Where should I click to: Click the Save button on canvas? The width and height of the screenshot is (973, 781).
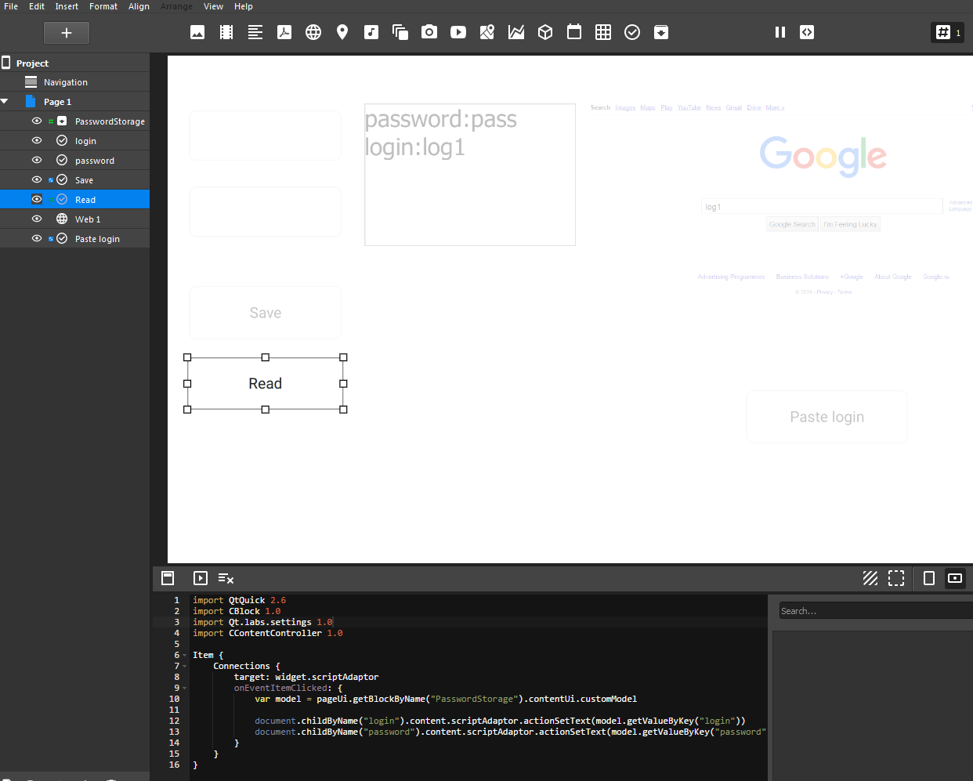[266, 313]
